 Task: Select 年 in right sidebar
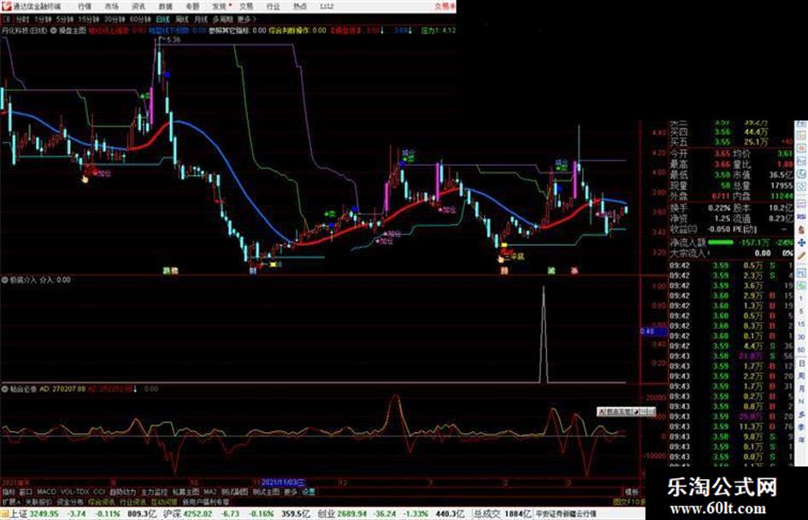pos(802,441)
